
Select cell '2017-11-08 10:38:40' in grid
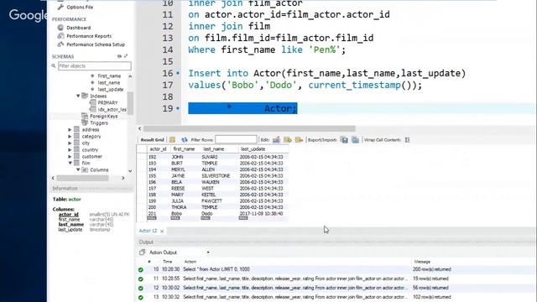click(261, 214)
